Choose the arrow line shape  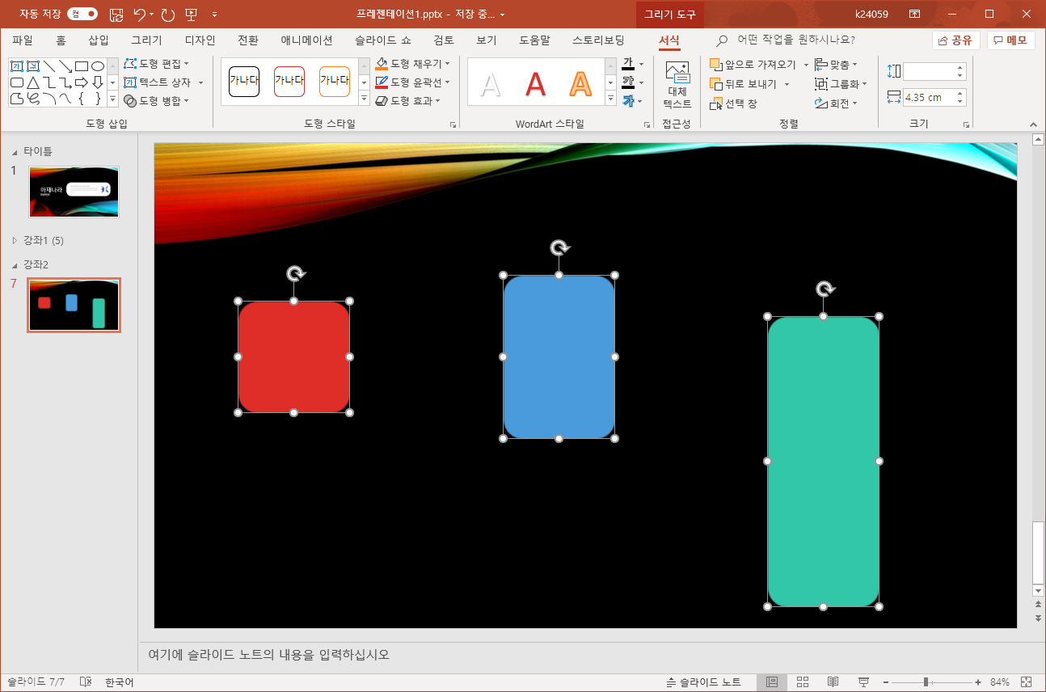pos(65,66)
